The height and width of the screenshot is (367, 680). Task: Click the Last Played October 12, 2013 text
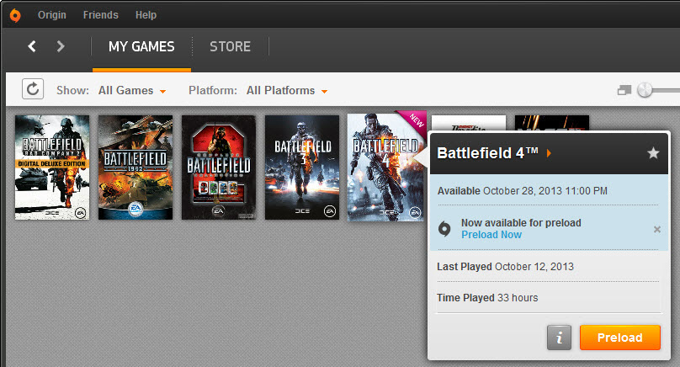pyautogui.click(x=505, y=266)
